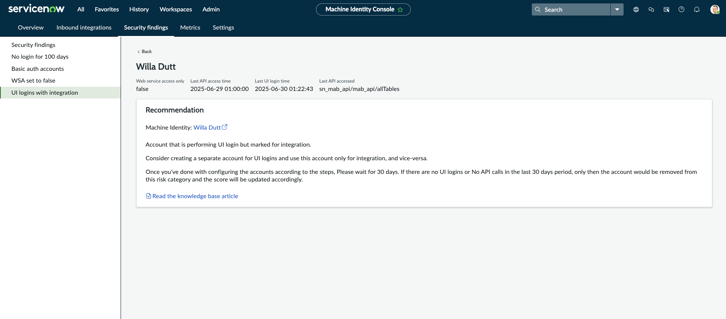The height and width of the screenshot is (319, 726).
Task: Open the sidebar discussions icon
Action: point(666,9)
